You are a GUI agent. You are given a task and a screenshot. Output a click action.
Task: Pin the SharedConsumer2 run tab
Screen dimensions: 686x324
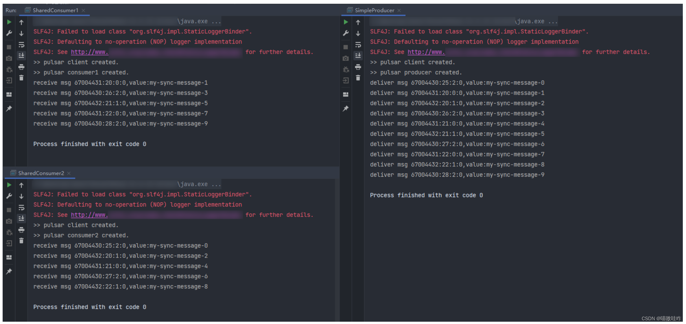click(x=9, y=271)
